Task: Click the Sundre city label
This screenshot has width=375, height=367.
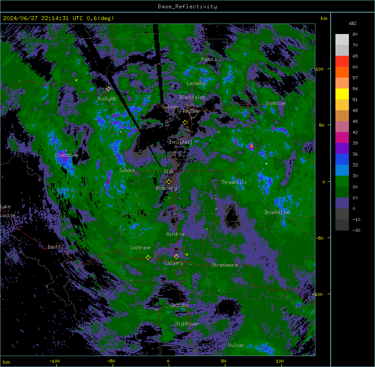Action: pos(127,170)
